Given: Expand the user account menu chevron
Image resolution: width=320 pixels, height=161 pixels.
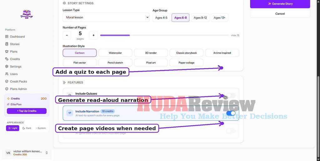Looking at the screenshot, I should (x=47, y=153).
